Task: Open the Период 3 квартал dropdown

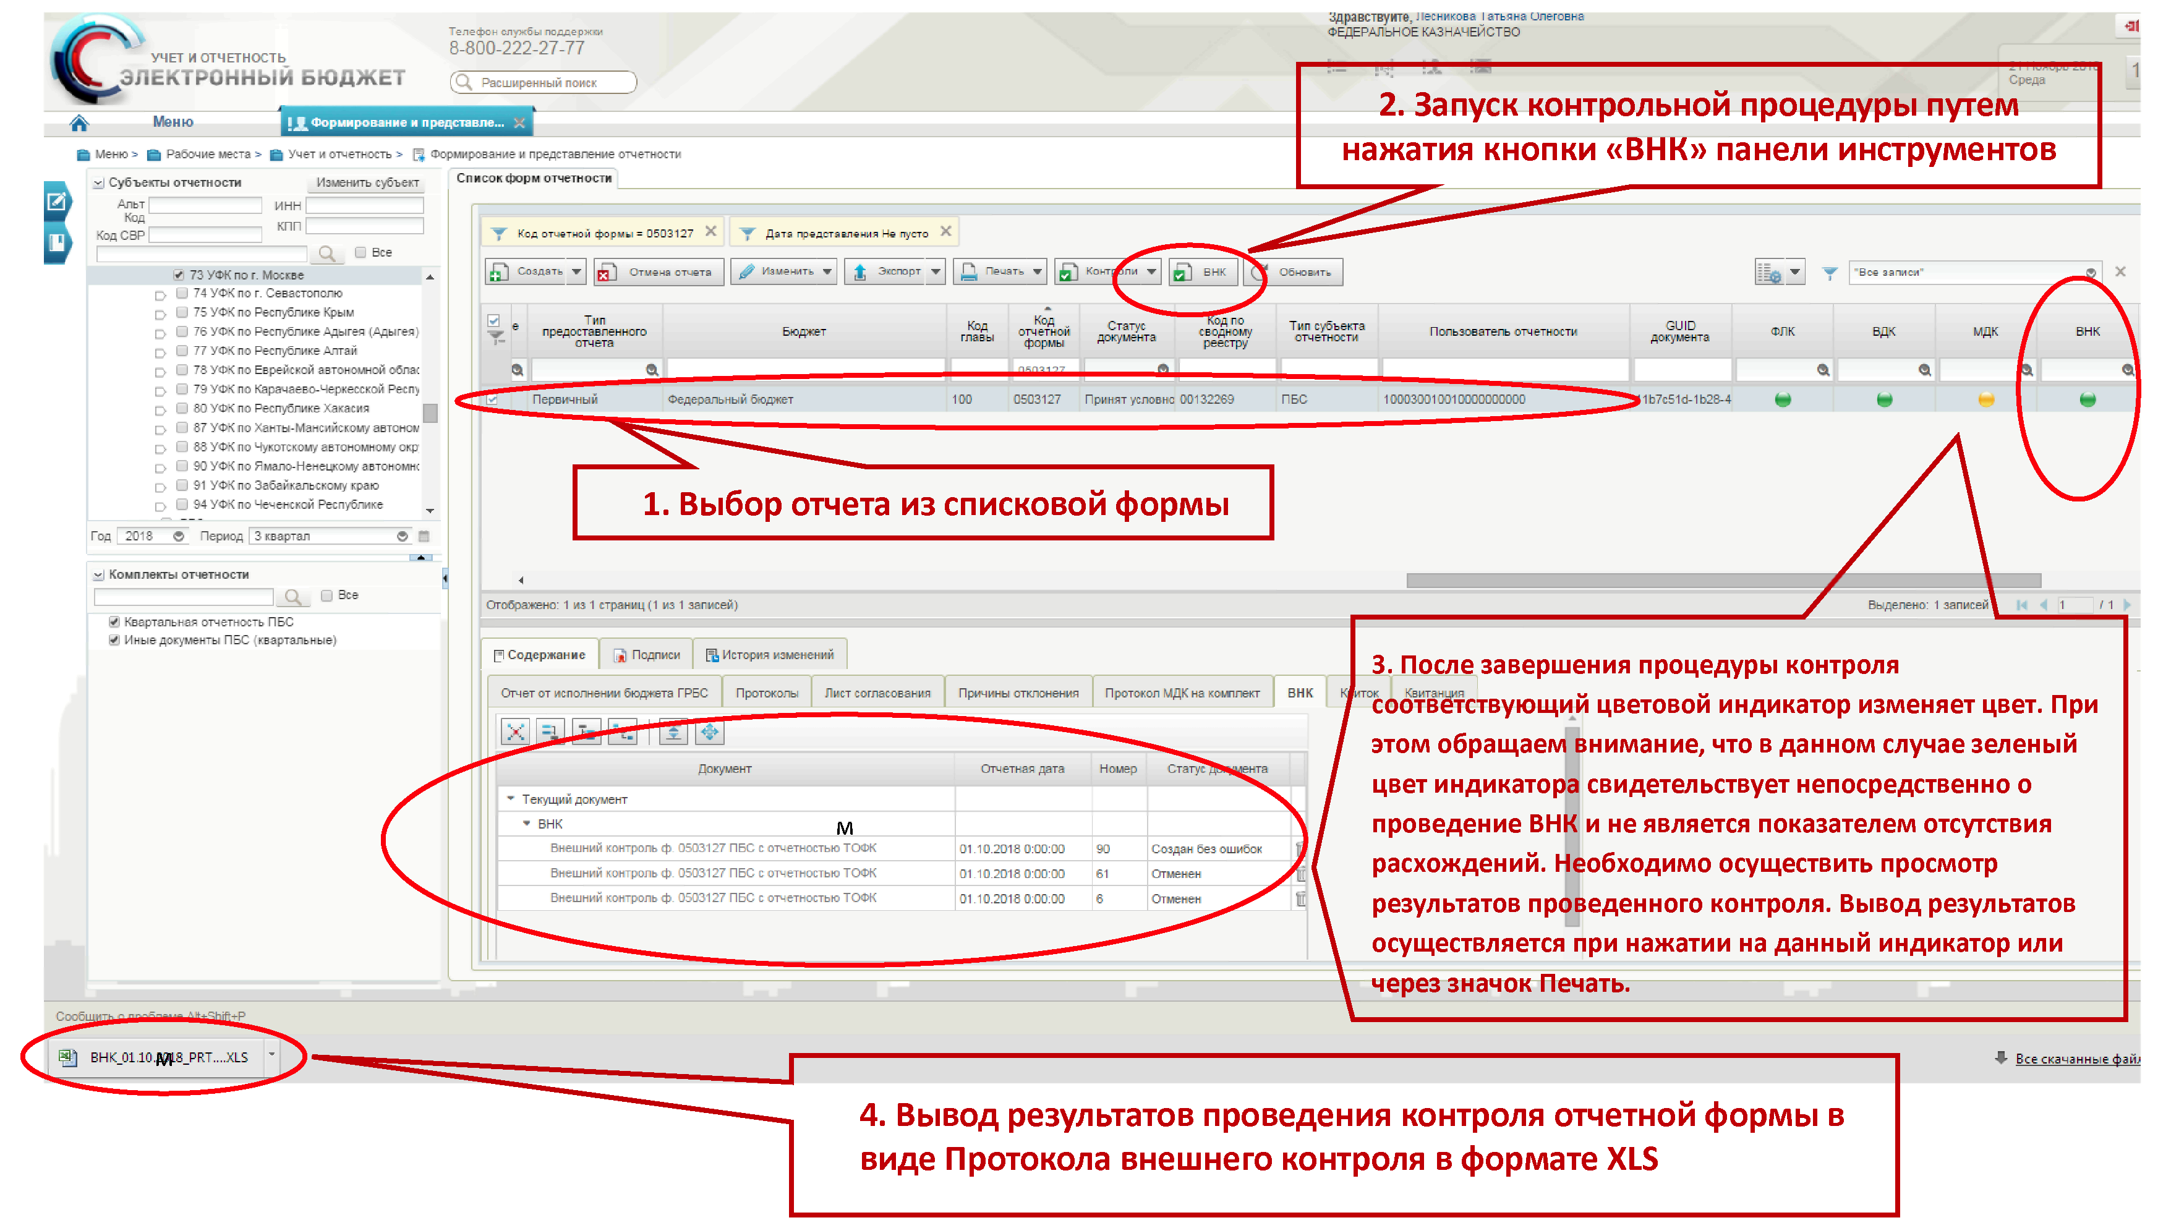Action: point(403,537)
